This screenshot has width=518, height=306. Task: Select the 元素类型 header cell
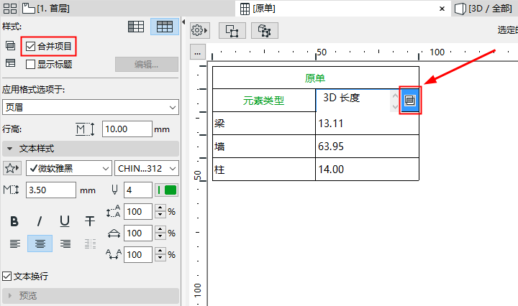[x=264, y=101]
